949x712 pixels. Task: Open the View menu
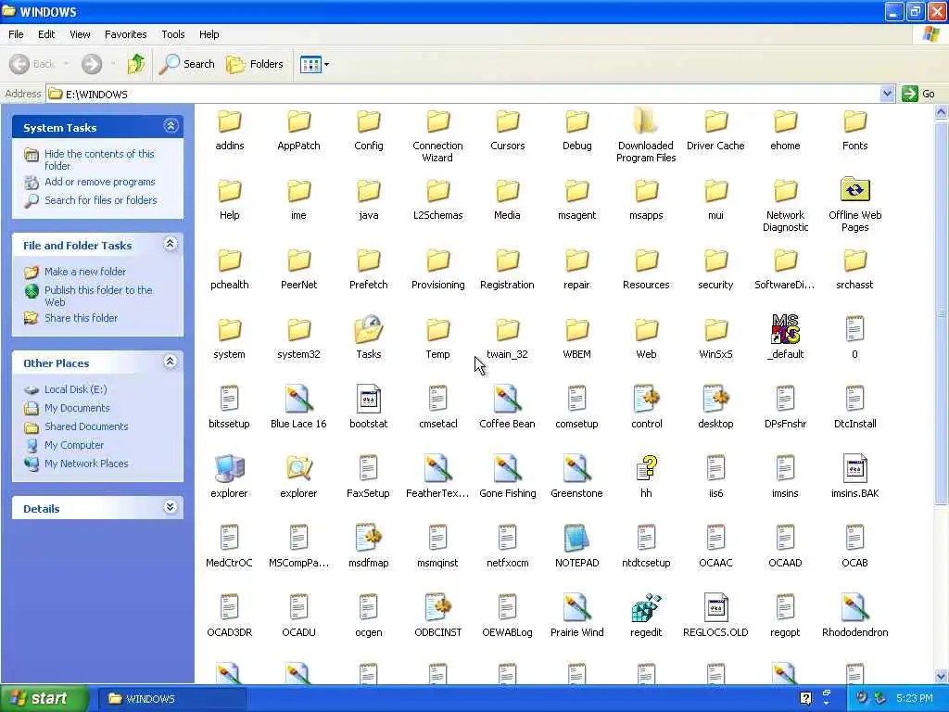pyautogui.click(x=80, y=34)
